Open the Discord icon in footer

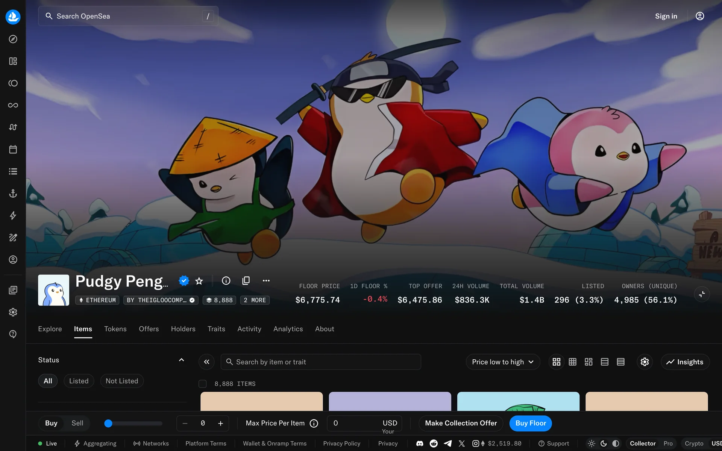[x=420, y=443]
